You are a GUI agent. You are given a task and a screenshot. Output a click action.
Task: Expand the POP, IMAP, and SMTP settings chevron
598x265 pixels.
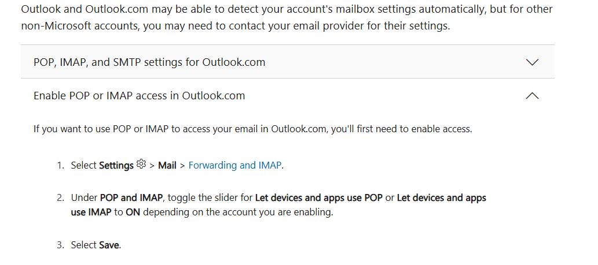[532, 62]
